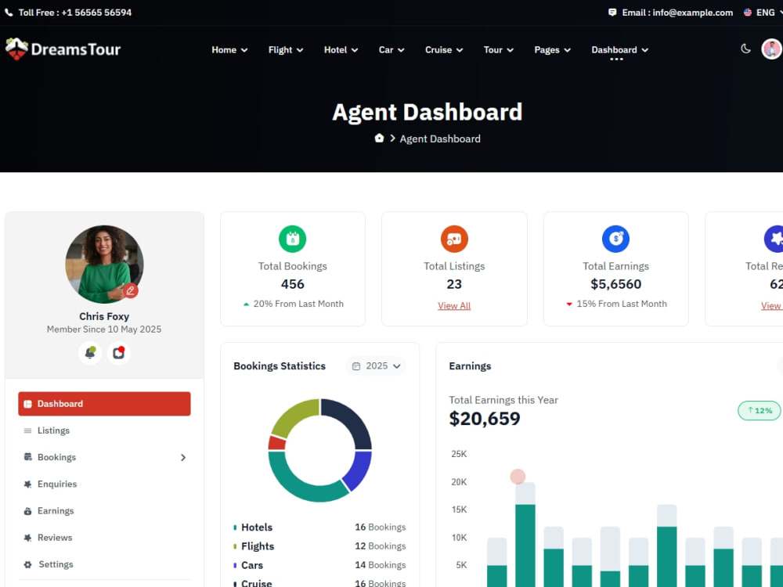The height and width of the screenshot is (587, 783).
Task: Click the Reviews sidebar icon
Action: [x=27, y=538]
